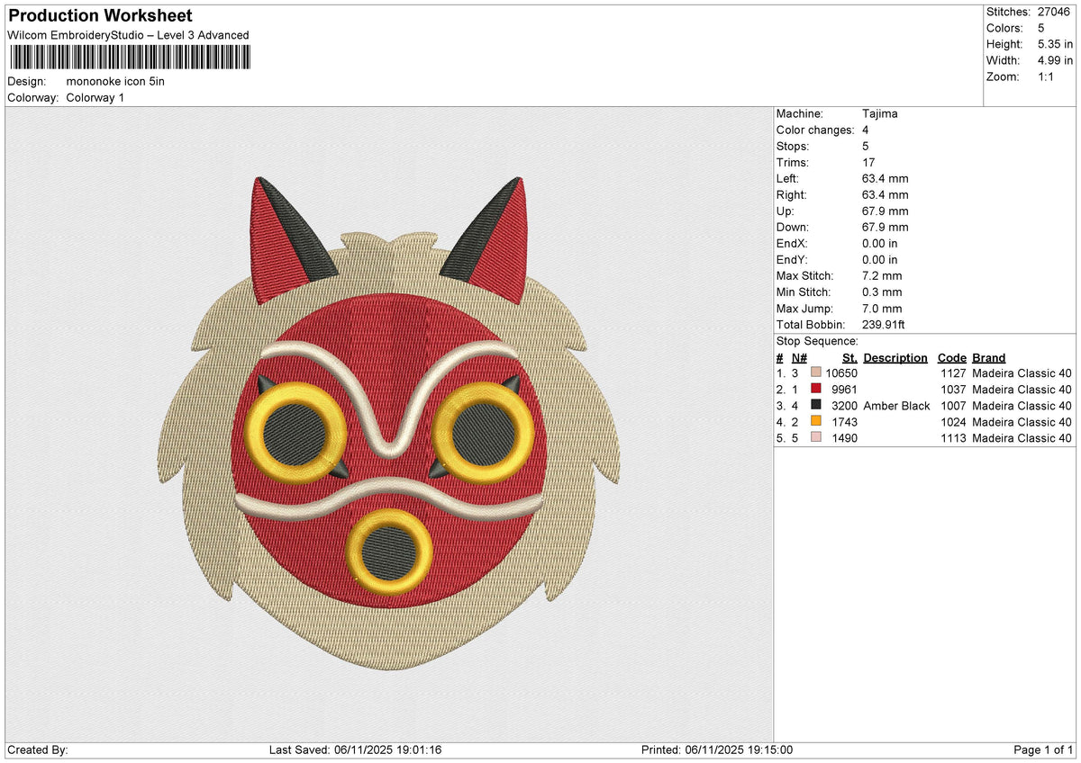Select Min Stitch value '0.3 mm'
Screen dimensions: 1081x763
point(882,292)
